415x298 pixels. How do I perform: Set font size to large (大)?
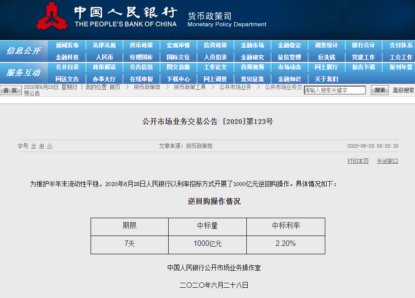click(x=33, y=146)
